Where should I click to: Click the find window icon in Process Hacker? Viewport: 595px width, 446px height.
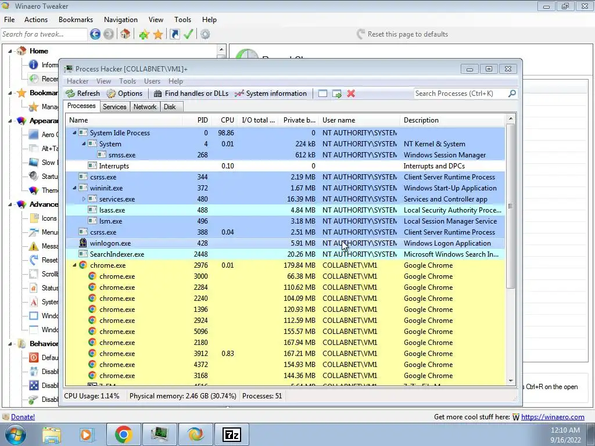[x=322, y=93]
